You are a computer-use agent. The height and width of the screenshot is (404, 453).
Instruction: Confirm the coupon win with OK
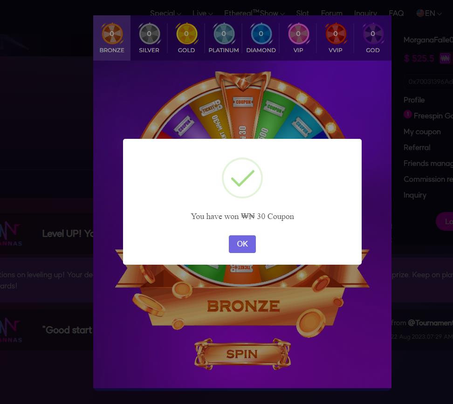point(242,244)
